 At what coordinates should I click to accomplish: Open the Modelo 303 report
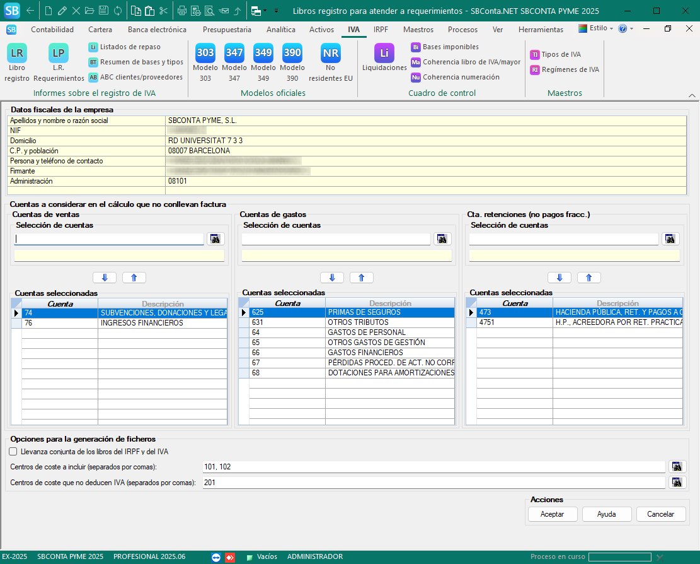(205, 55)
